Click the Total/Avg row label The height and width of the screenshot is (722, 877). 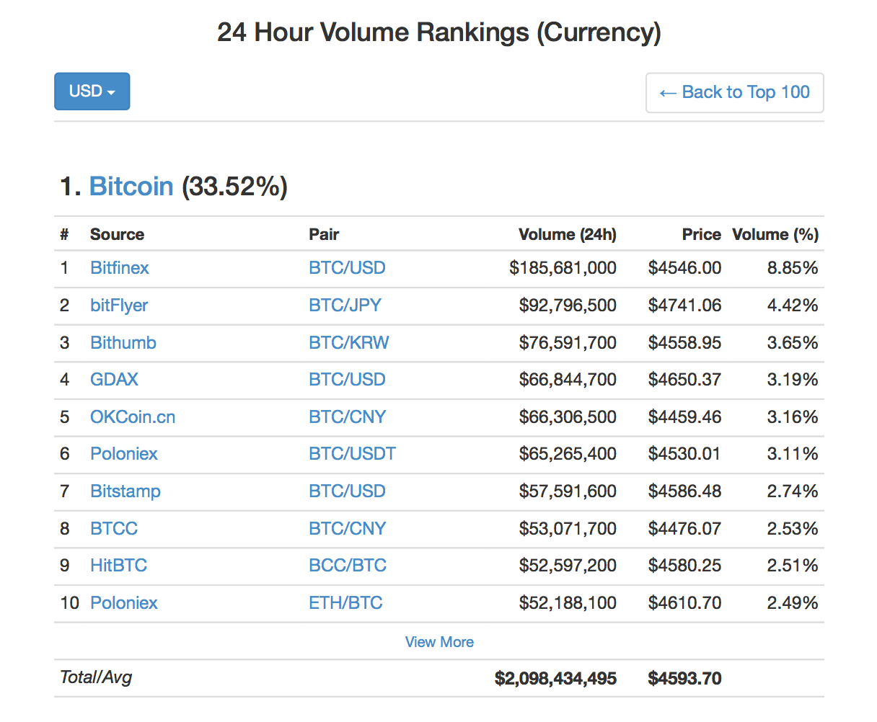pos(96,677)
